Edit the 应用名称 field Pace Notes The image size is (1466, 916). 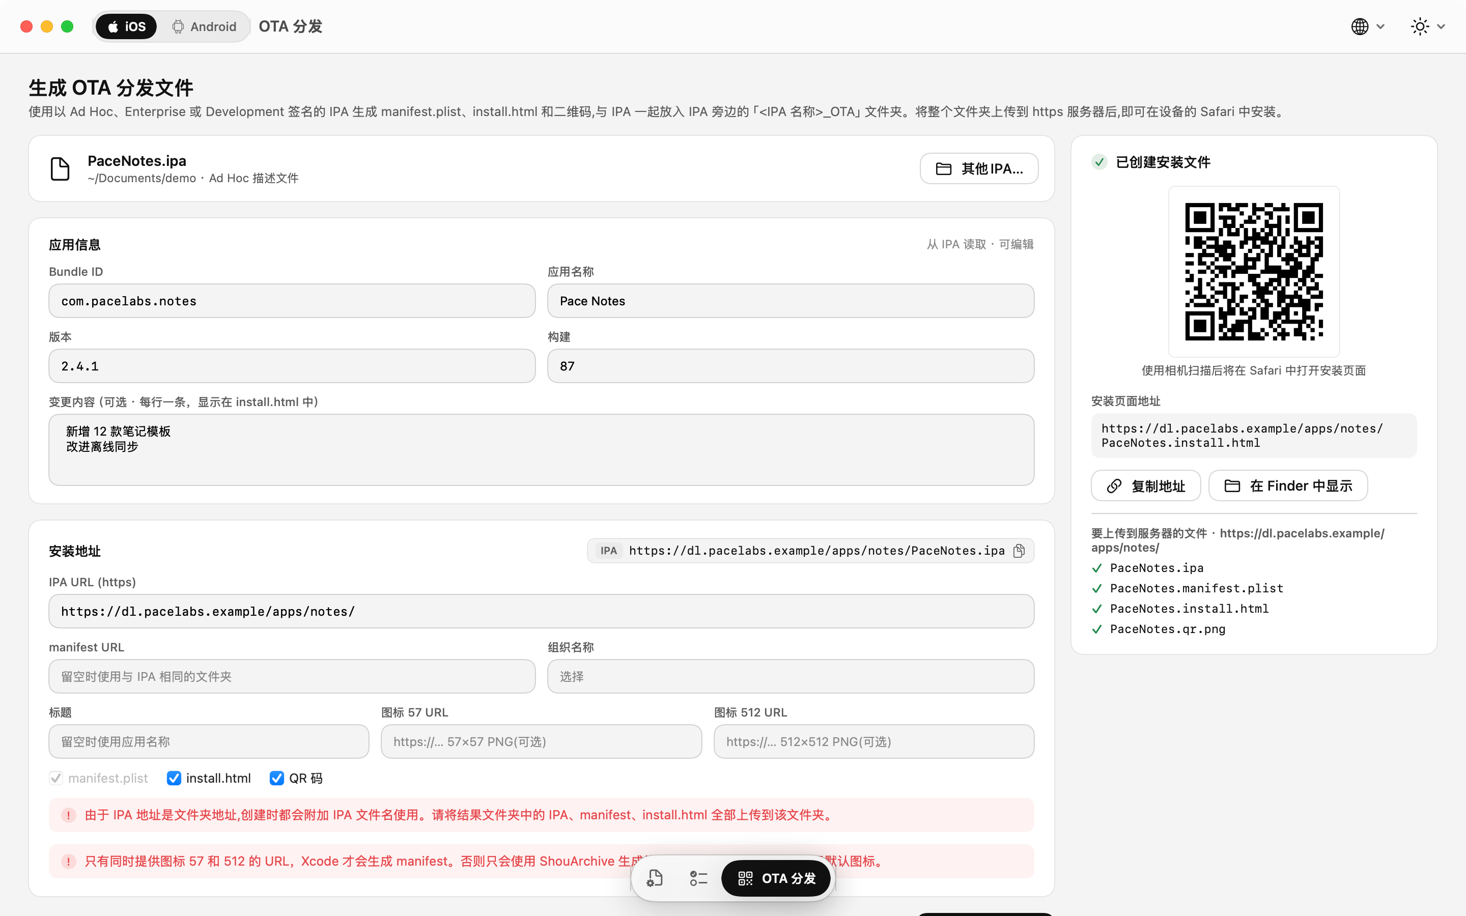(791, 301)
